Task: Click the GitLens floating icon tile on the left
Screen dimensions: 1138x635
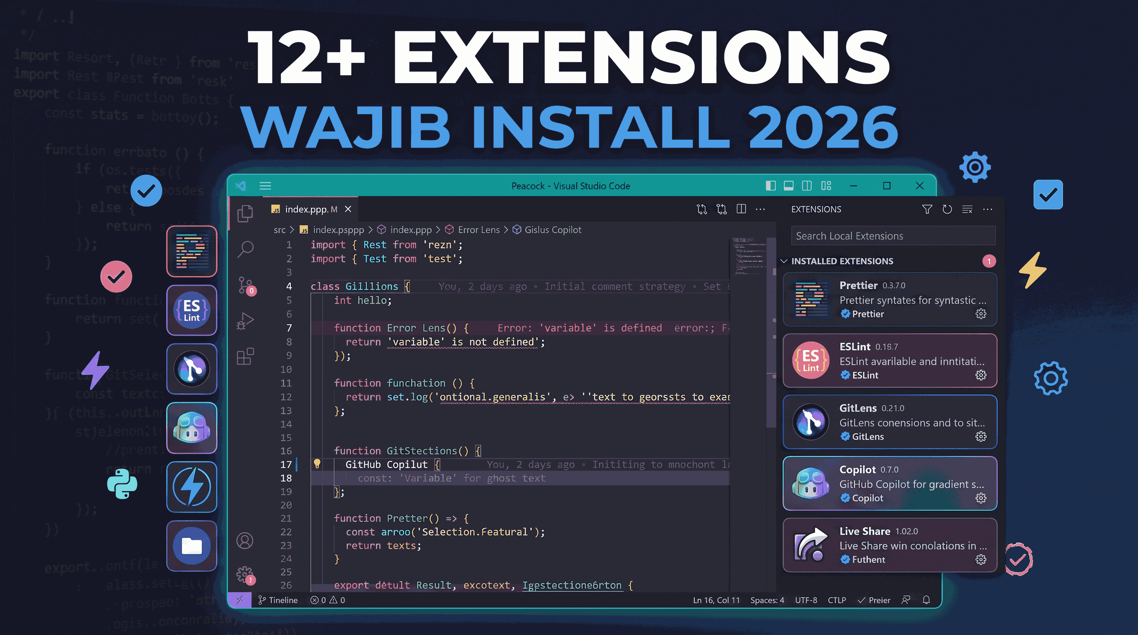Action: pyautogui.click(x=192, y=369)
